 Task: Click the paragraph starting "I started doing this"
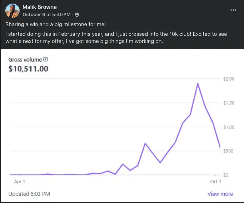click(x=116, y=38)
